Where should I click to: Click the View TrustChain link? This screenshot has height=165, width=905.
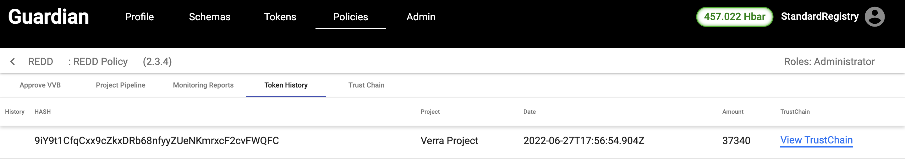[x=816, y=140]
